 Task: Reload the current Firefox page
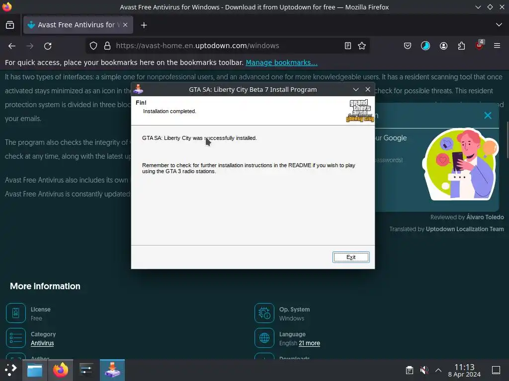pos(48,46)
